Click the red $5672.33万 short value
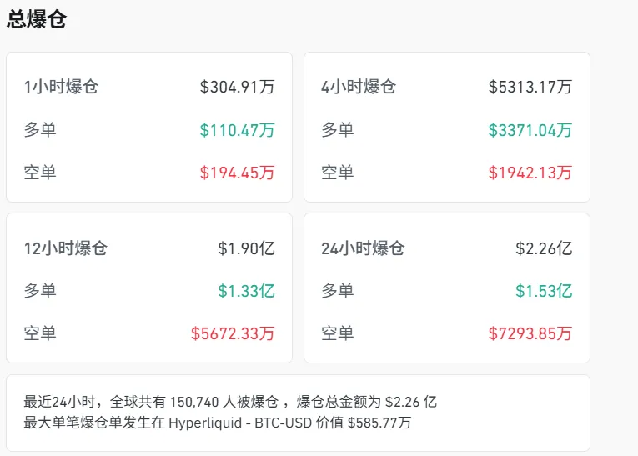 tap(233, 334)
